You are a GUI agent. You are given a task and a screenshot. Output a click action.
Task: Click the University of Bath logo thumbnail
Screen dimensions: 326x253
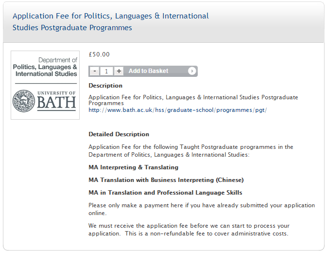pyautogui.click(x=45, y=85)
